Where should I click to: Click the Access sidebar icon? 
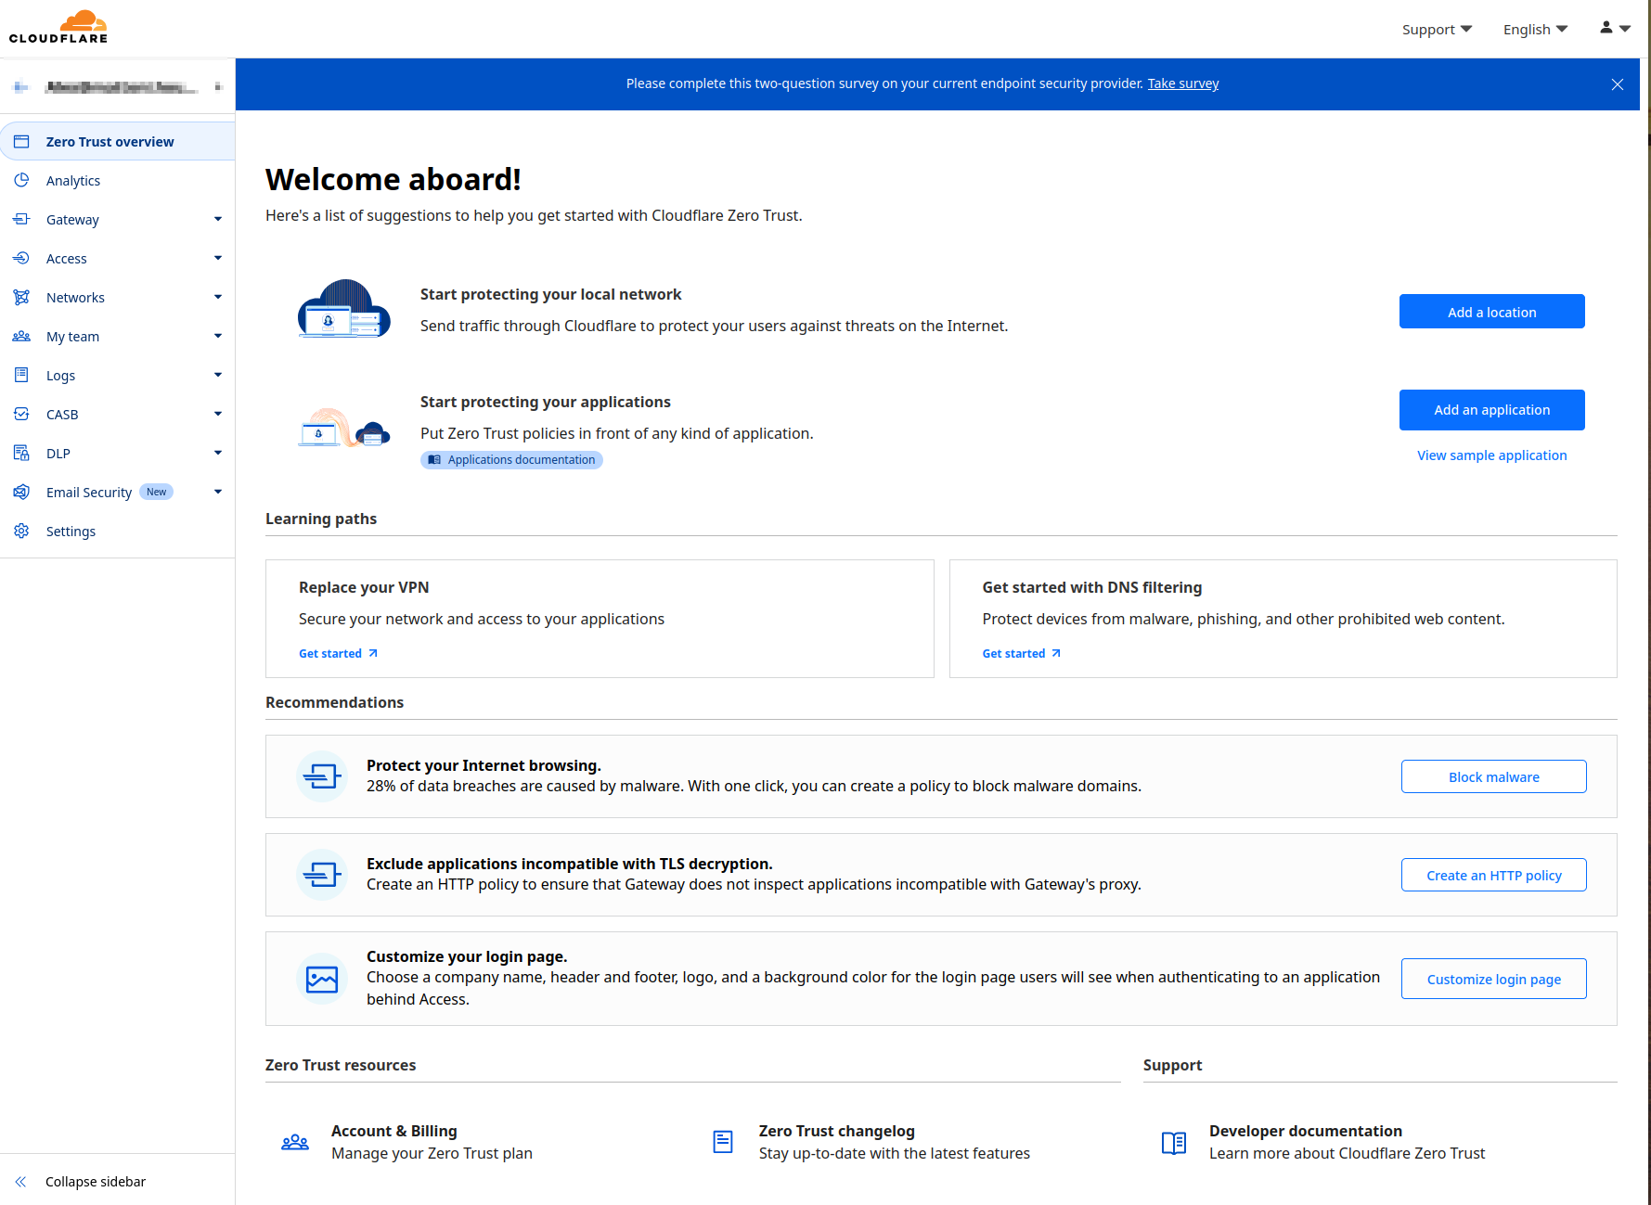point(21,258)
